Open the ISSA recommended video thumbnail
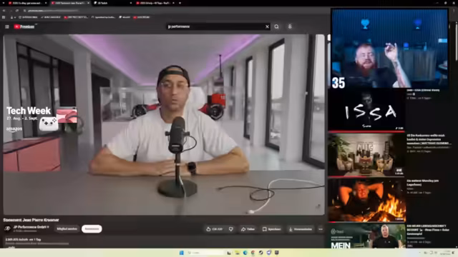458x257 pixels. click(366, 110)
